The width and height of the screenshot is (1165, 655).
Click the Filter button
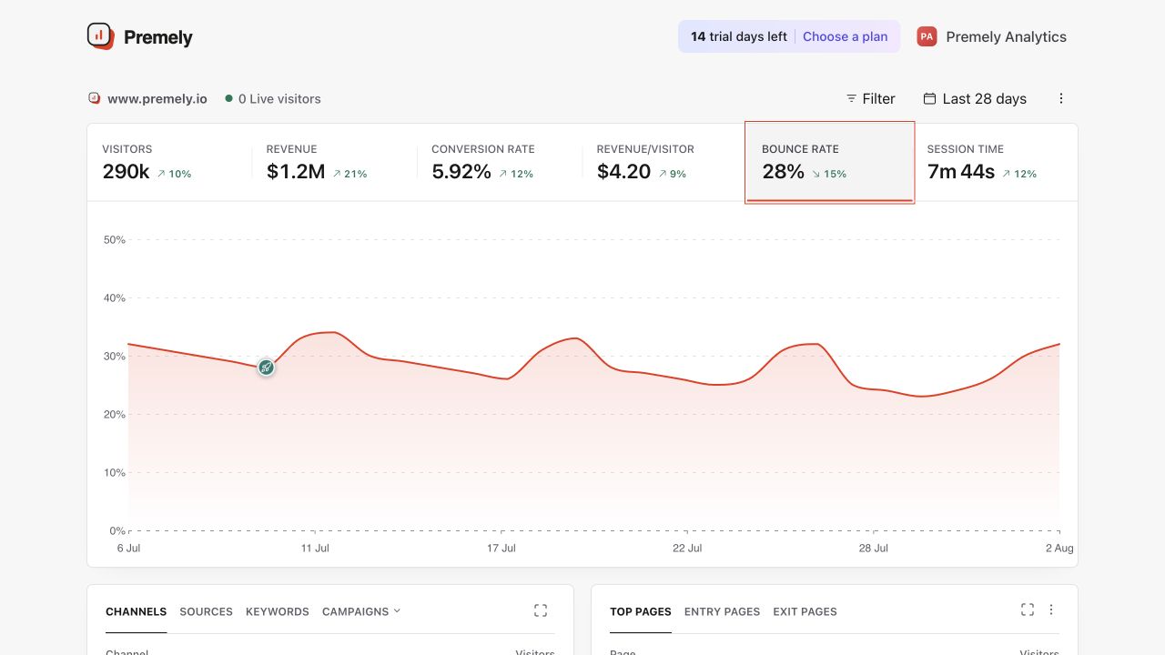point(871,98)
